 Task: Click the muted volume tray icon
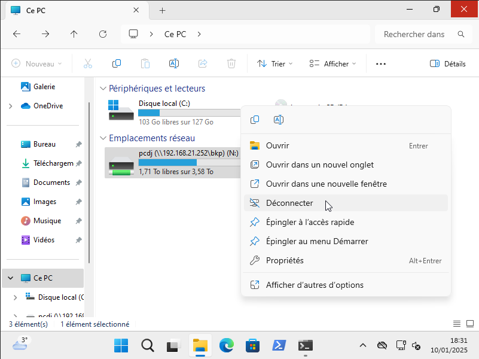pyautogui.click(x=416, y=346)
